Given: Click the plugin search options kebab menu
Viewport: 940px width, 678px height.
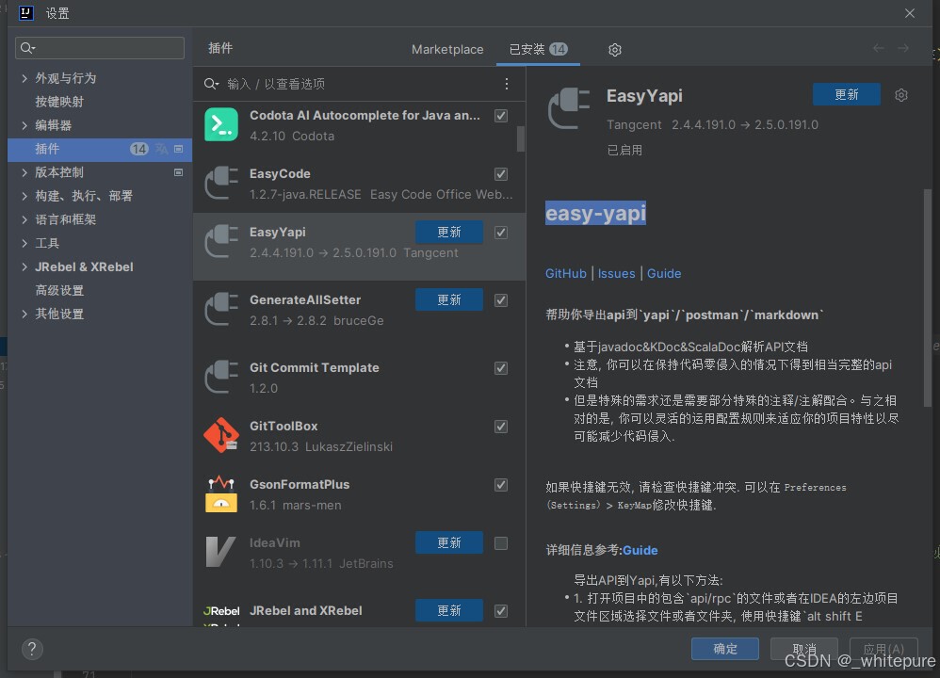Looking at the screenshot, I should pyautogui.click(x=507, y=84).
